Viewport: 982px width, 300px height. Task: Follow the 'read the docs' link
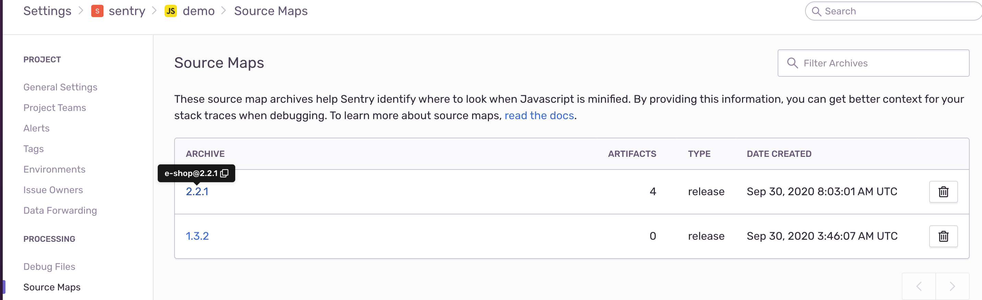(539, 115)
